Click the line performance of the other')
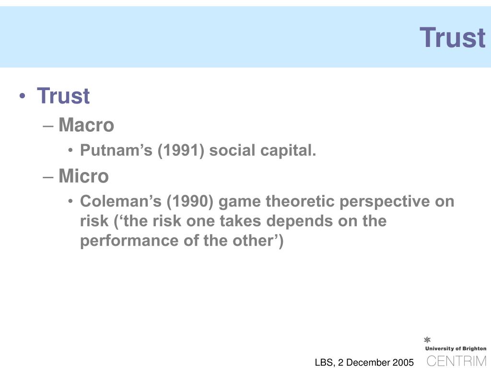Viewport: 491px width, 368px height. point(182,241)
